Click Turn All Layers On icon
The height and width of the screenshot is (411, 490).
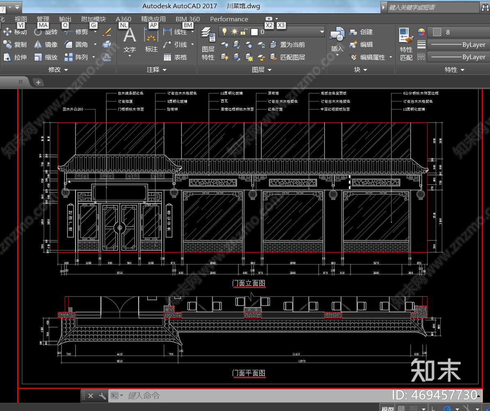pos(224,57)
